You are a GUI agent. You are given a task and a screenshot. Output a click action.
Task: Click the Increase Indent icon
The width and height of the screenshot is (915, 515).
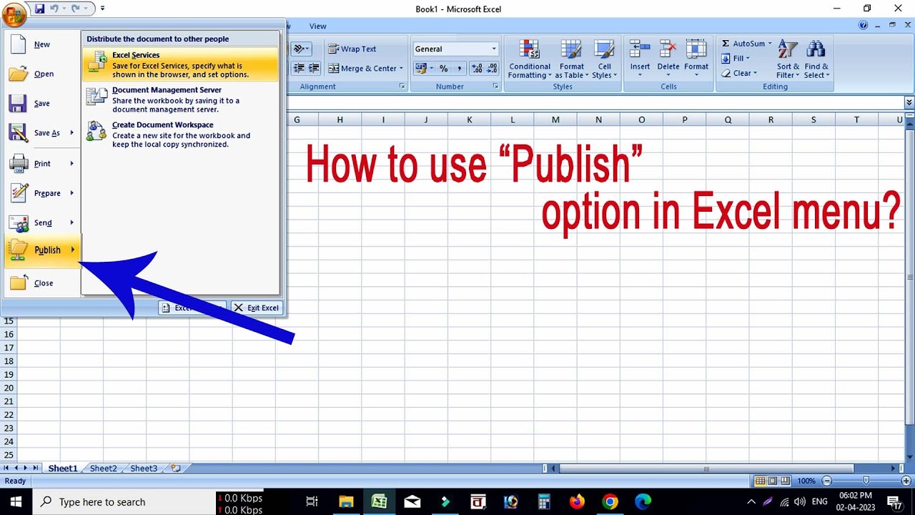click(x=313, y=68)
